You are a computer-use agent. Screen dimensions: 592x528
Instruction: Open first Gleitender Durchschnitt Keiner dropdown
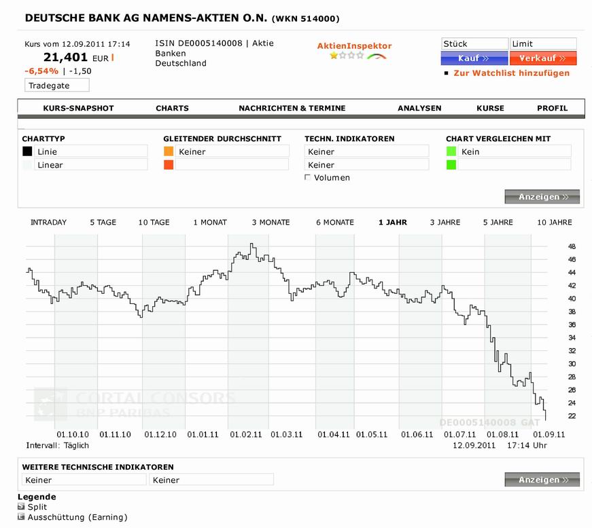click(232, 151)
